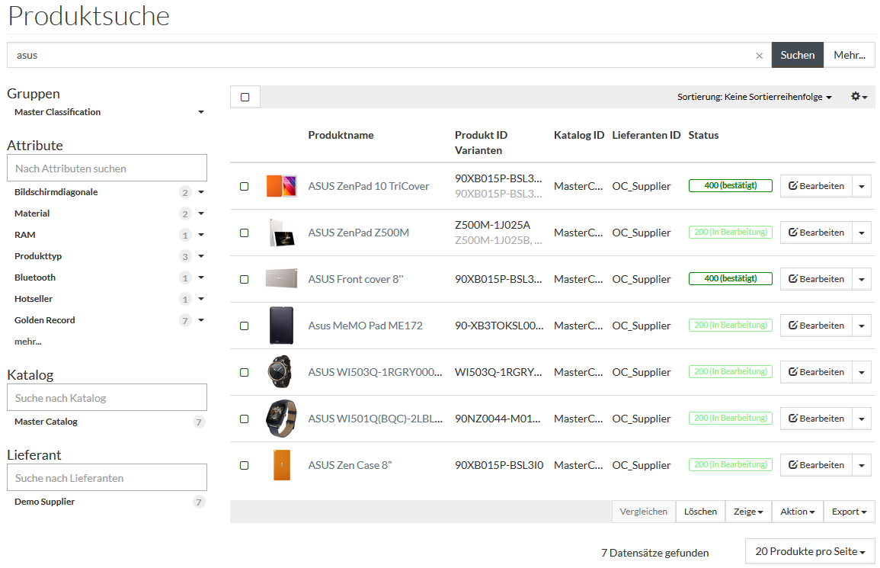This screenshot has width=880, height=568.
Task: Select ASUS ZenPad 10 TriCover row checkbox
Action: tap(244, 187)
